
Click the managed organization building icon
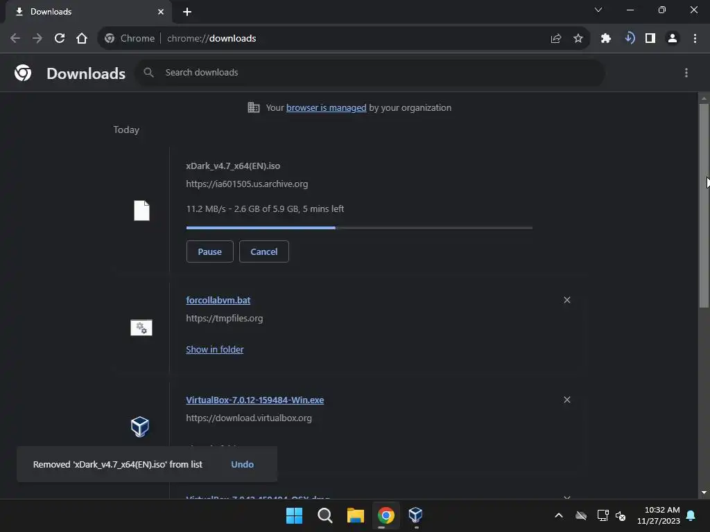254,107
